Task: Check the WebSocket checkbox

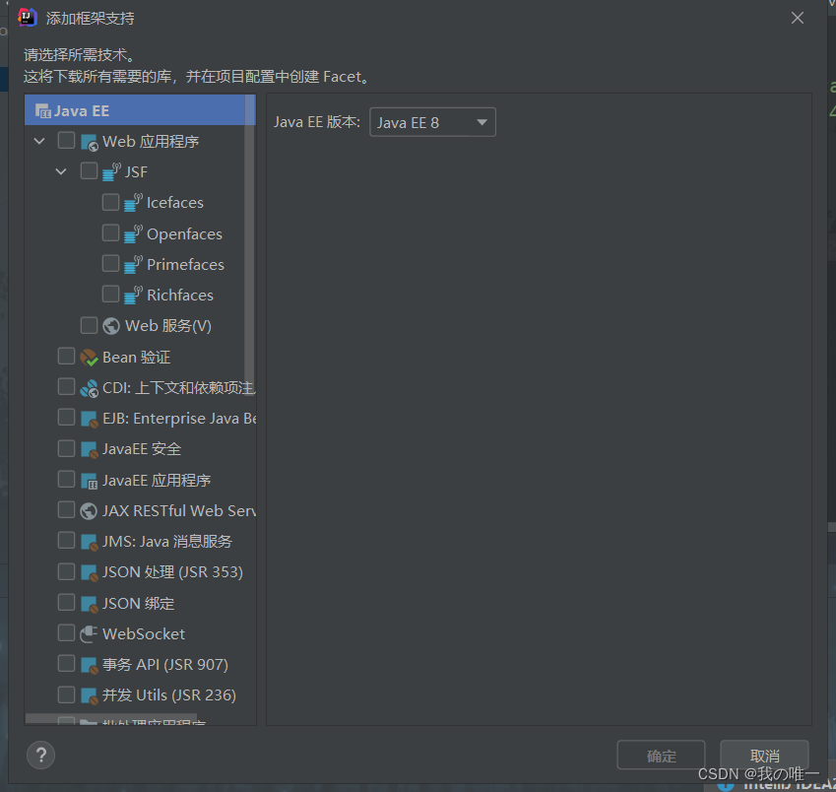Action: coord(66,632)
